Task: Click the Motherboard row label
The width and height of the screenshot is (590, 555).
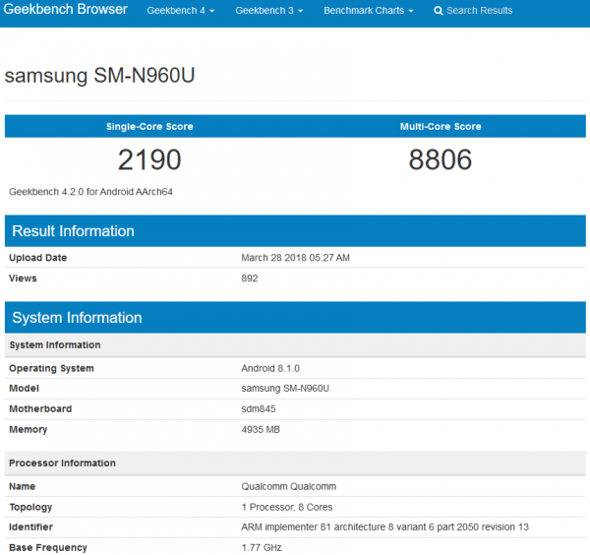Action: [x=40, y=409]
